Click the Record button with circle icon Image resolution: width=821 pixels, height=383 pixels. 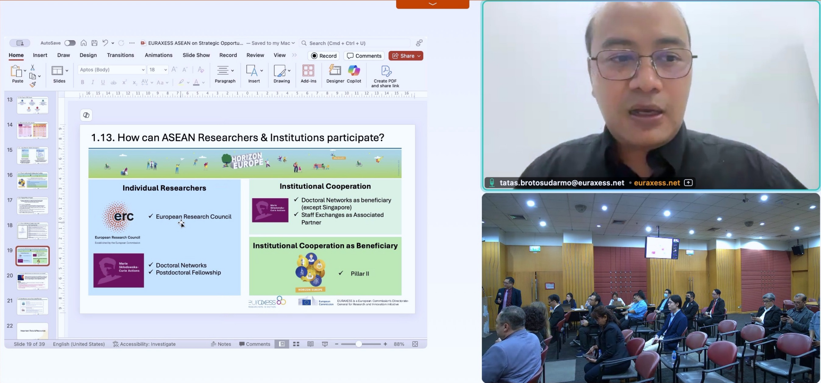click(324, 56)
